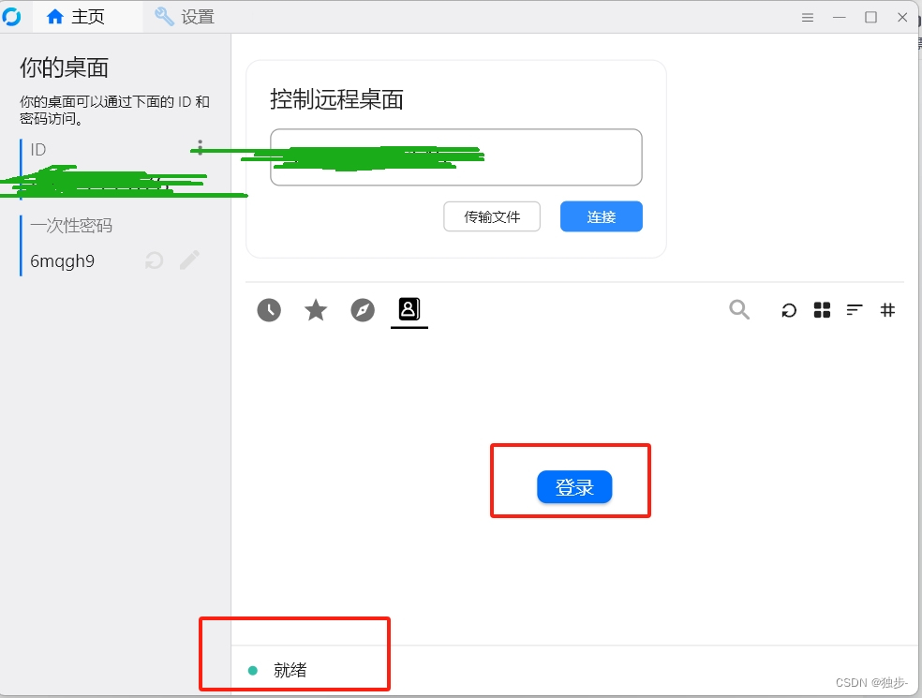Click the remote ID input field
This screenshot has width=922, height=698.
(x=455, y=157)
